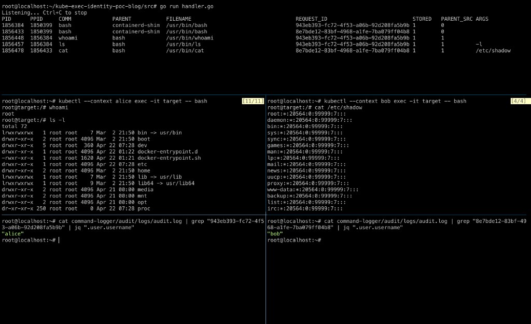Select the FILENAME column header
Viewport: 531px width, 324px height.
coord(178,18)
